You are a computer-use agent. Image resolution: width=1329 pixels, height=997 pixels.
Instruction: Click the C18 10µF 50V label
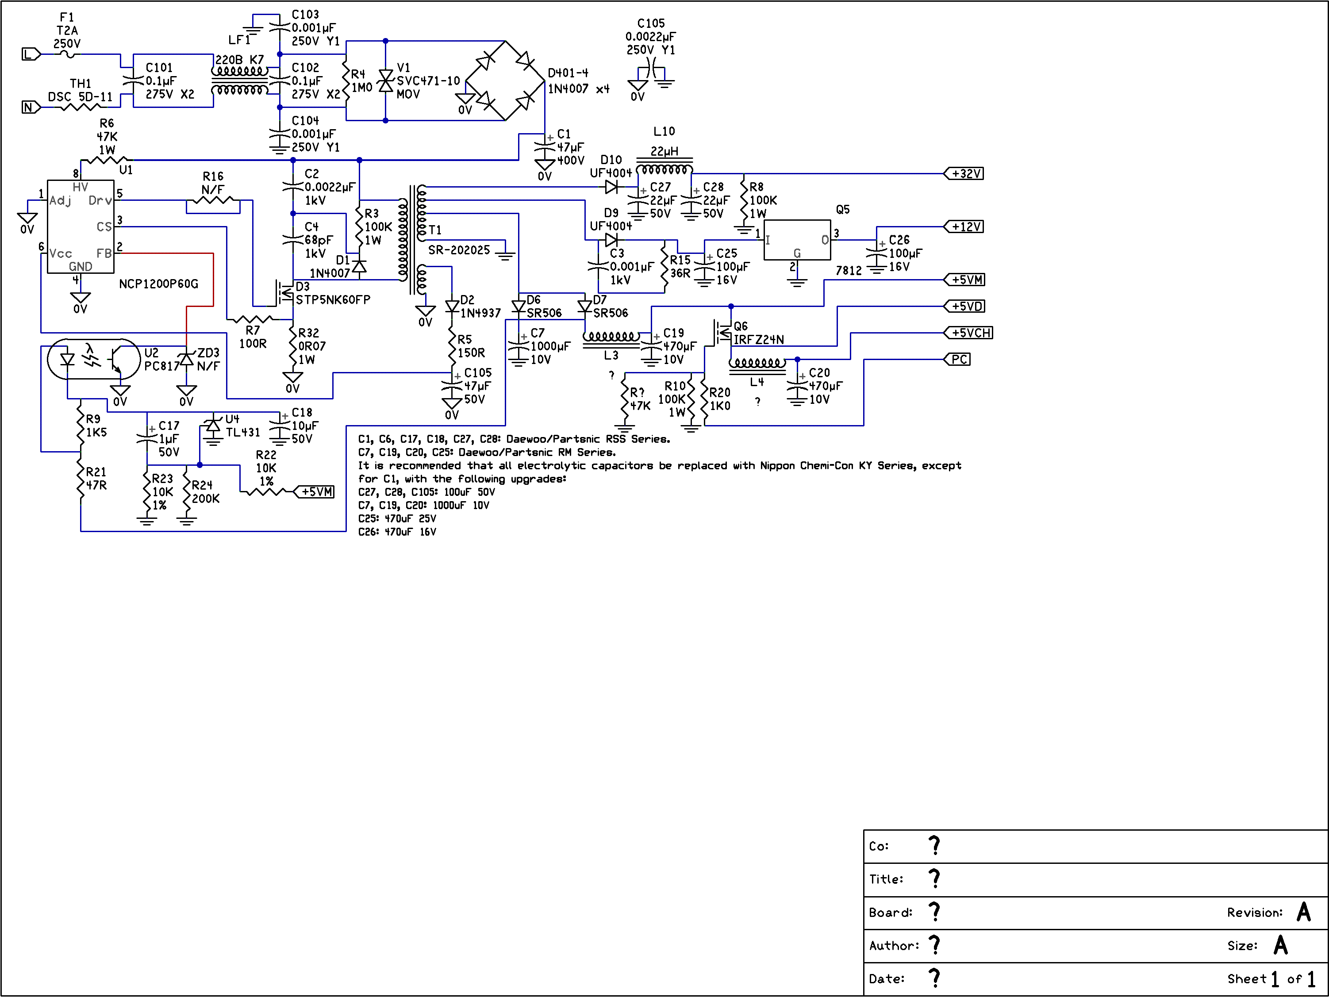tap(305, 426)
